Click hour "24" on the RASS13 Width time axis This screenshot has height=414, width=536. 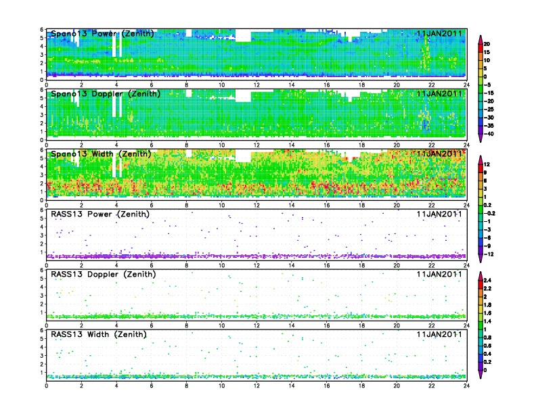point(466,386)
